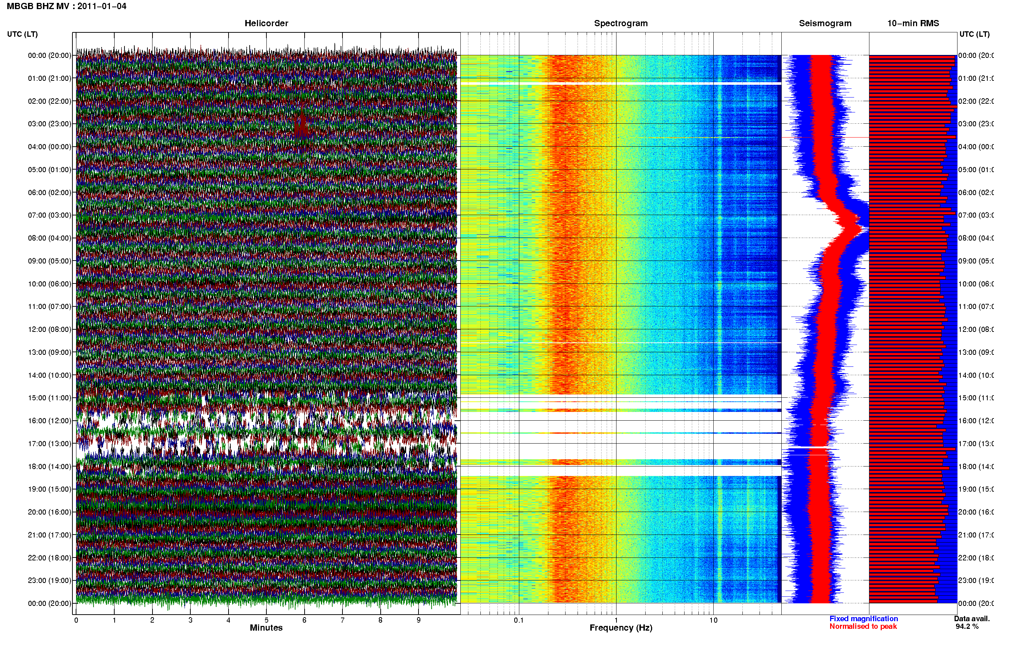The width and height of the screenshot is (1035, 647).
Task: Click the 'Normalised to peak' legend text
Action: point(863,627)
